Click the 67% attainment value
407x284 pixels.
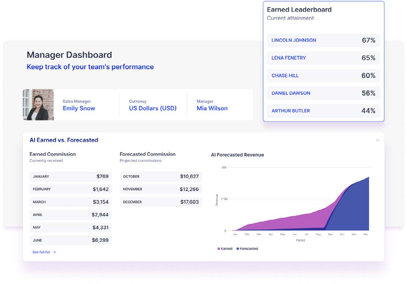[369, 40]
